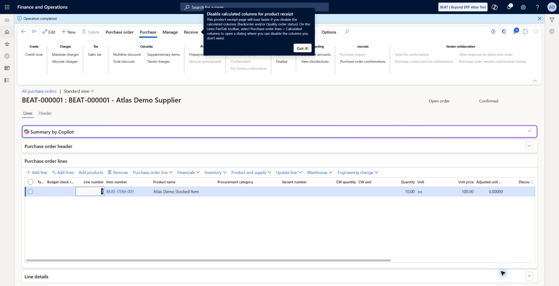Open the related information info icon

click(x=552, y=32)
